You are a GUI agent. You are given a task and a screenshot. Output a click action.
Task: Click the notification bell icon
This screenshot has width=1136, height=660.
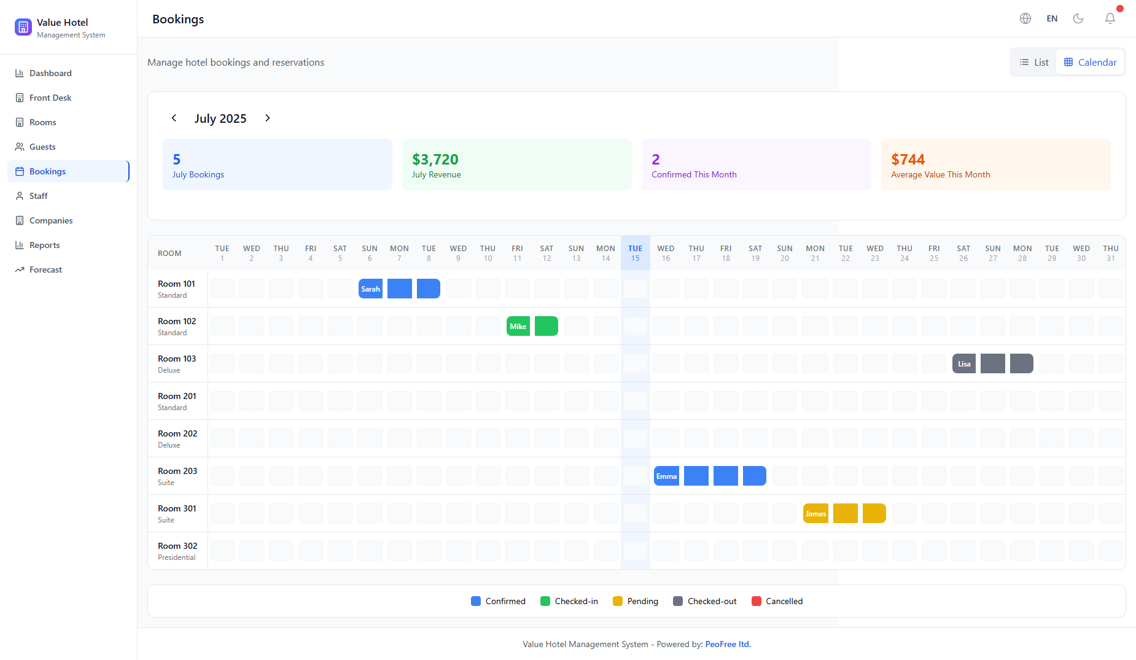point(1110,18)
